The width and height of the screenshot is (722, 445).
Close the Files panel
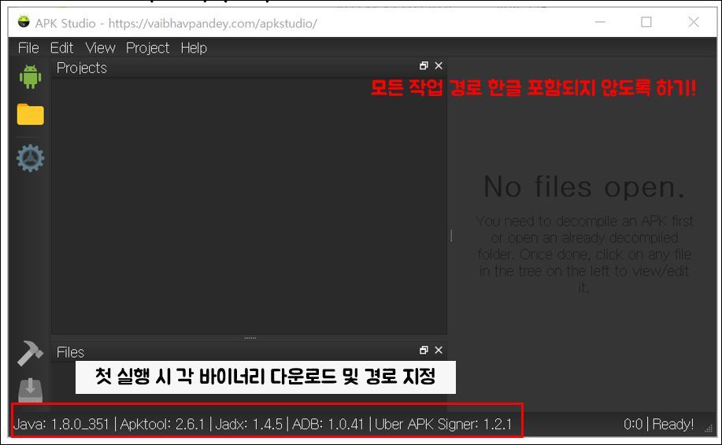tap(439, 351)
